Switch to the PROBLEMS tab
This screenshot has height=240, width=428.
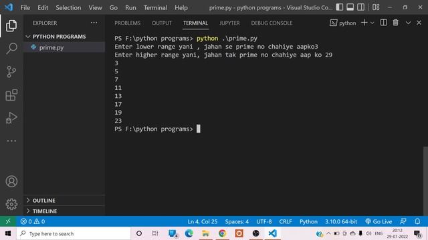(x=128, y=23)
